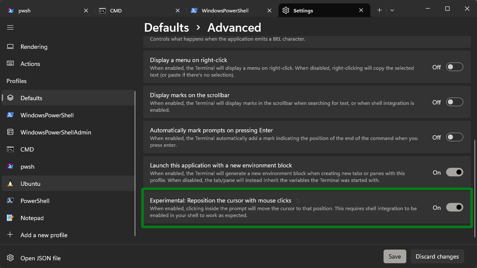Screen dimensions: 477x268
Task: Open a new tab with the plus button
Action: point(379,10)
